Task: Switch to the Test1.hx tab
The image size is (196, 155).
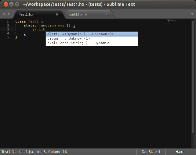Action: point(39,14)
